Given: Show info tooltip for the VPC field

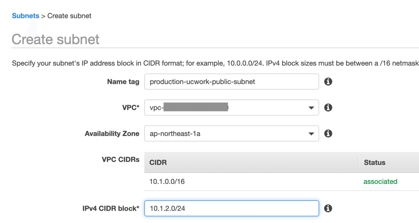Looking at the screenshot, I should [328, 107].
